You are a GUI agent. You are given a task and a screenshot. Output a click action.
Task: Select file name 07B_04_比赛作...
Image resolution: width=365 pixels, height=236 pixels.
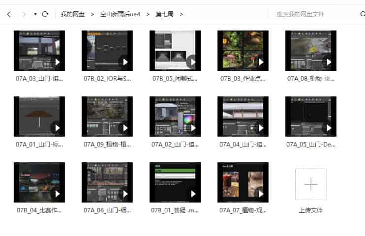tap(39, 210)
